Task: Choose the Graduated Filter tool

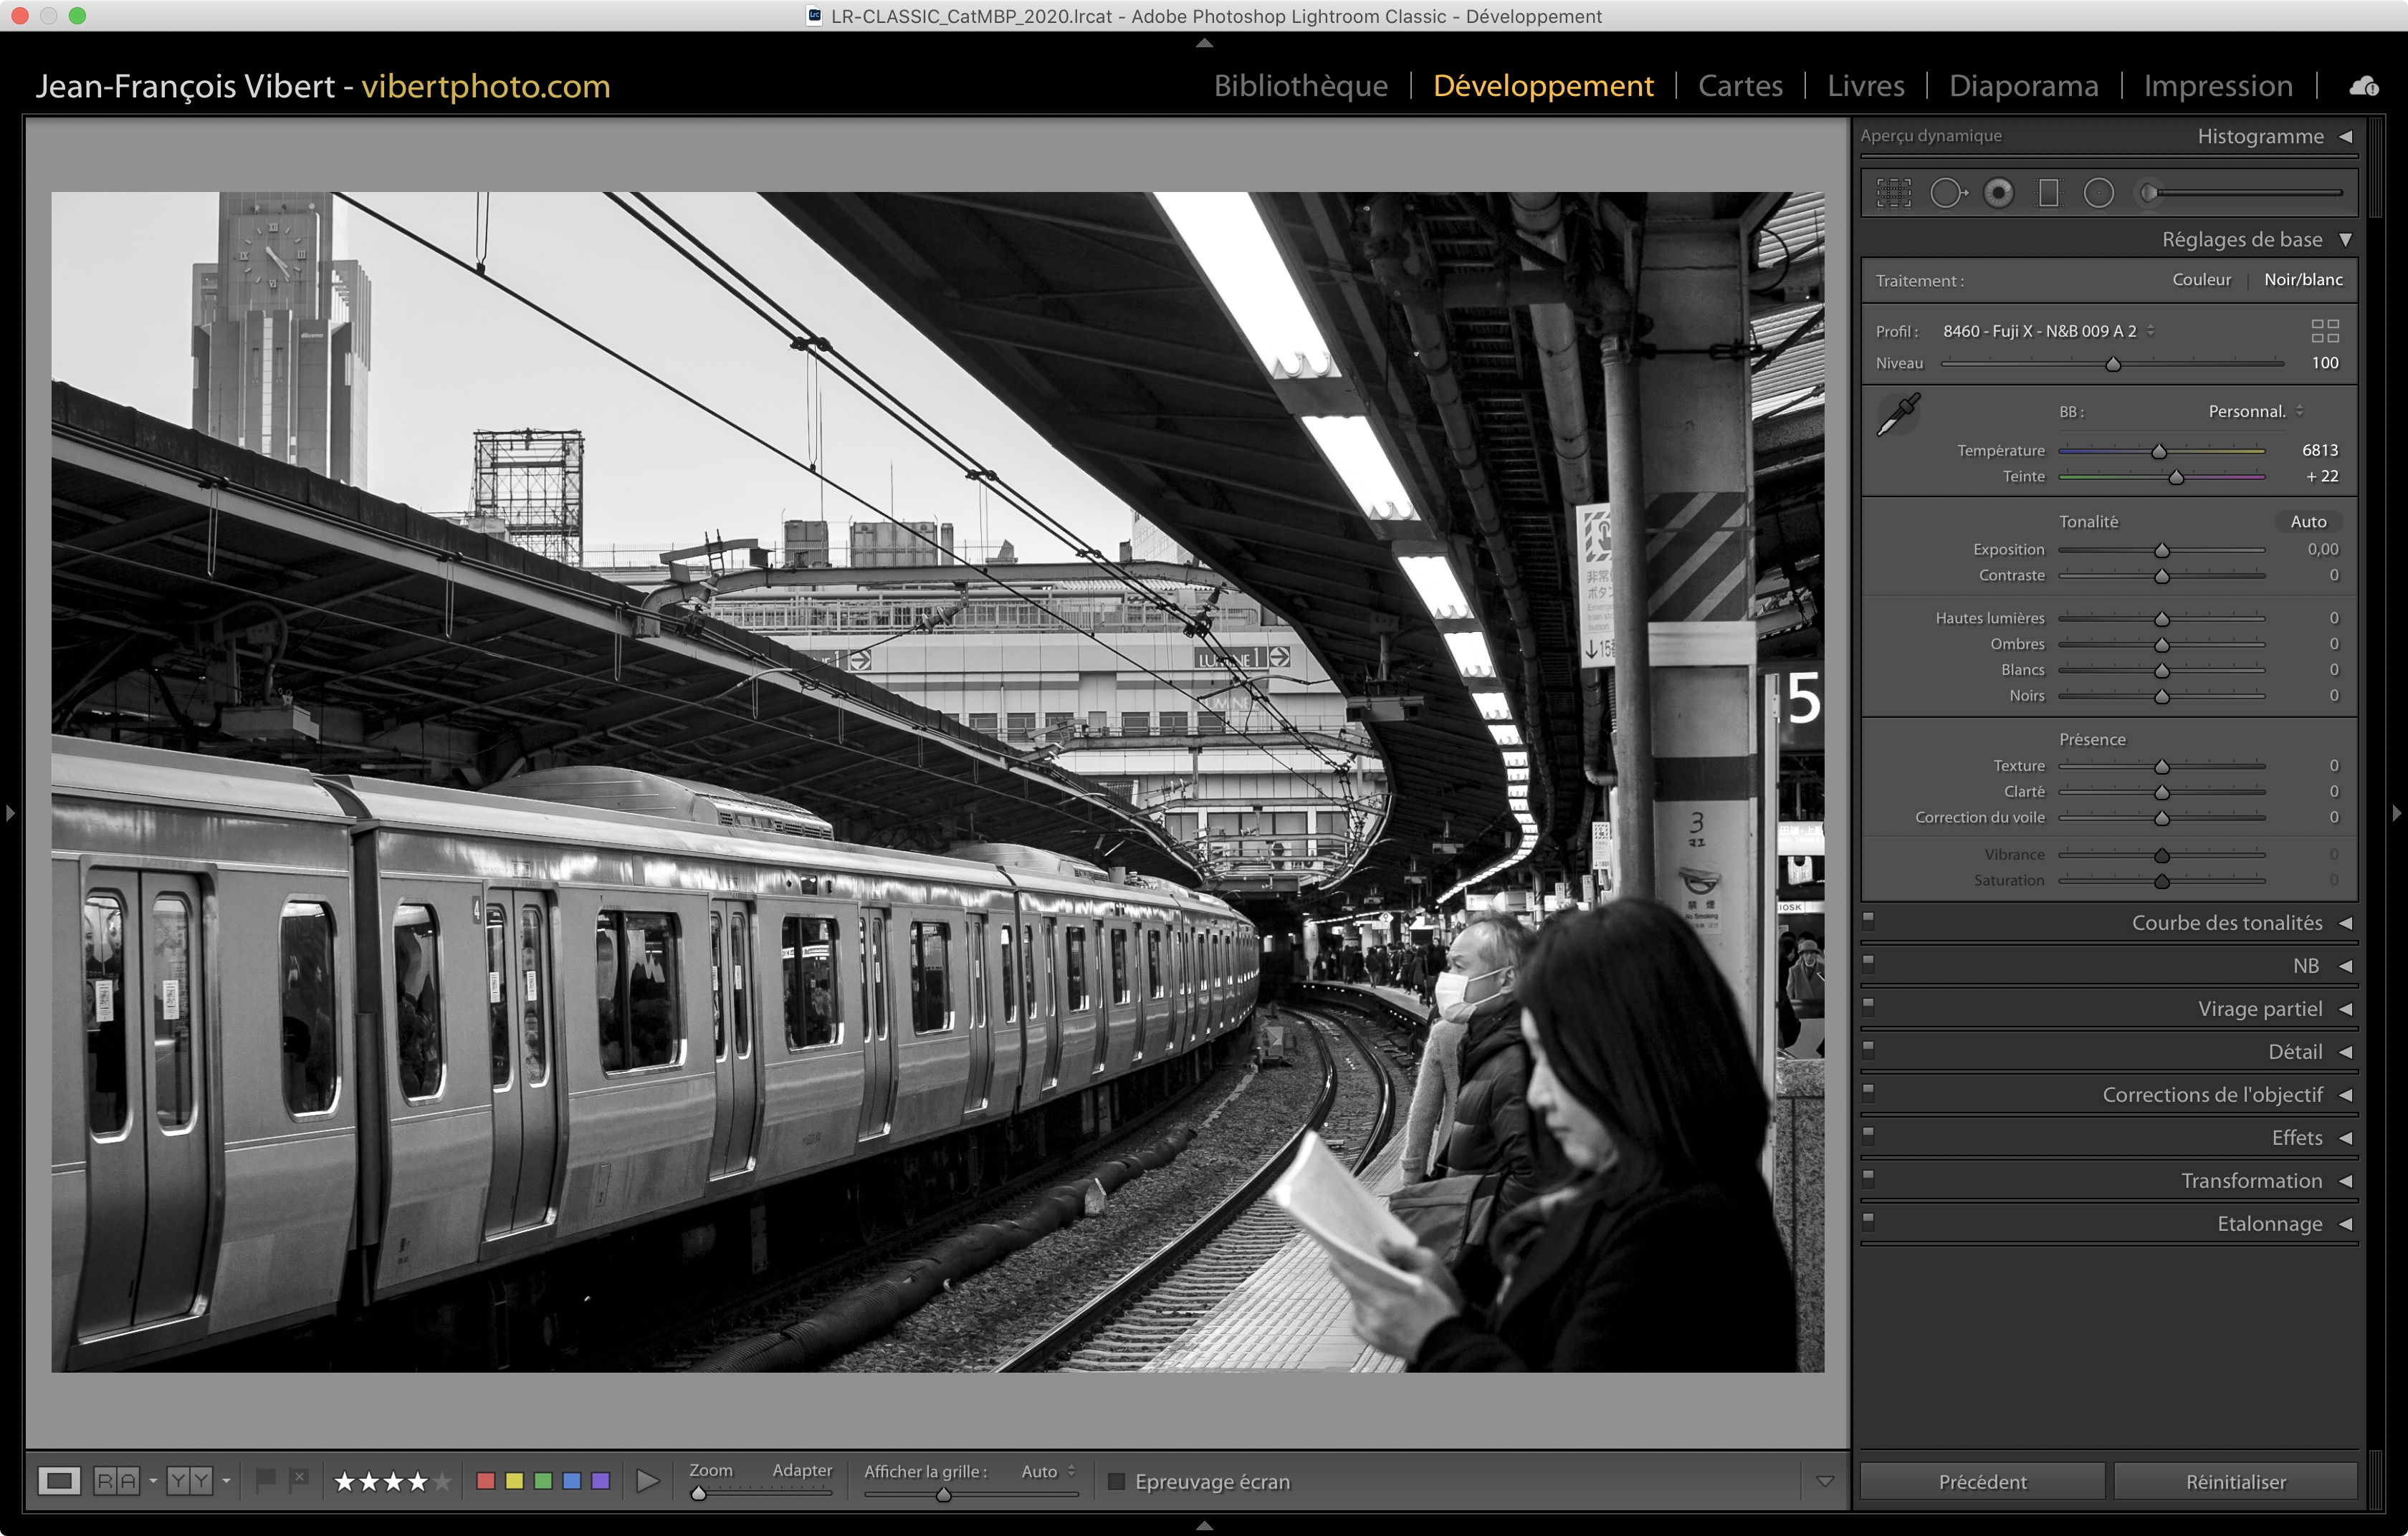Action: 2048,193
